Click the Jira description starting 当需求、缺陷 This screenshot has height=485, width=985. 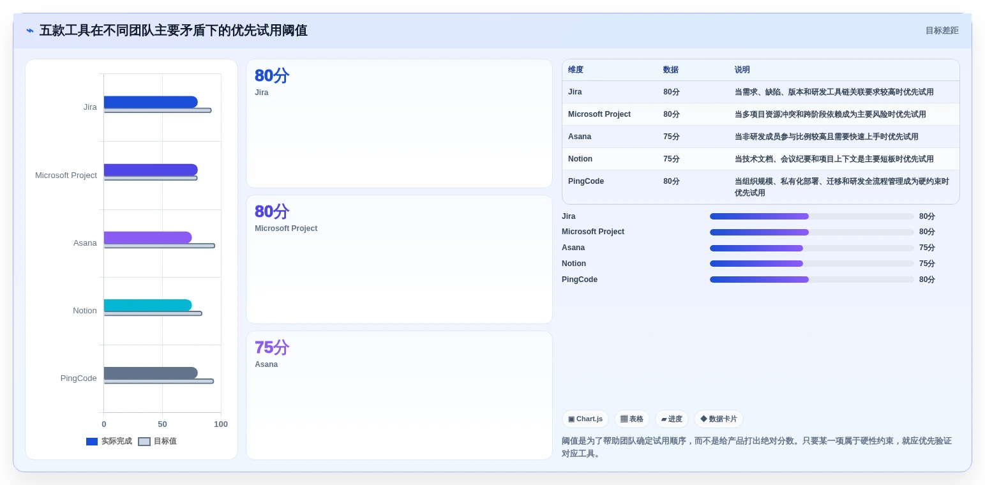[834, 92]
